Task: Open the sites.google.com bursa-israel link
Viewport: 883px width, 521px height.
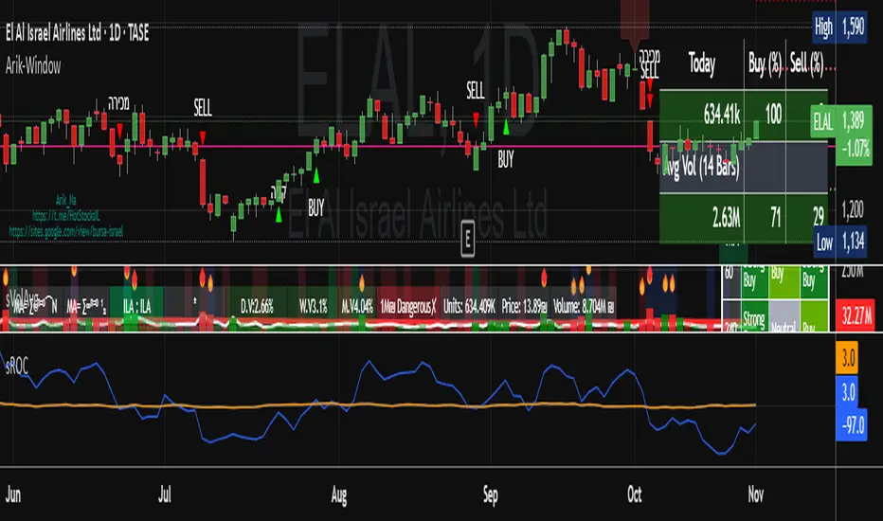Action: coord(66,231)
